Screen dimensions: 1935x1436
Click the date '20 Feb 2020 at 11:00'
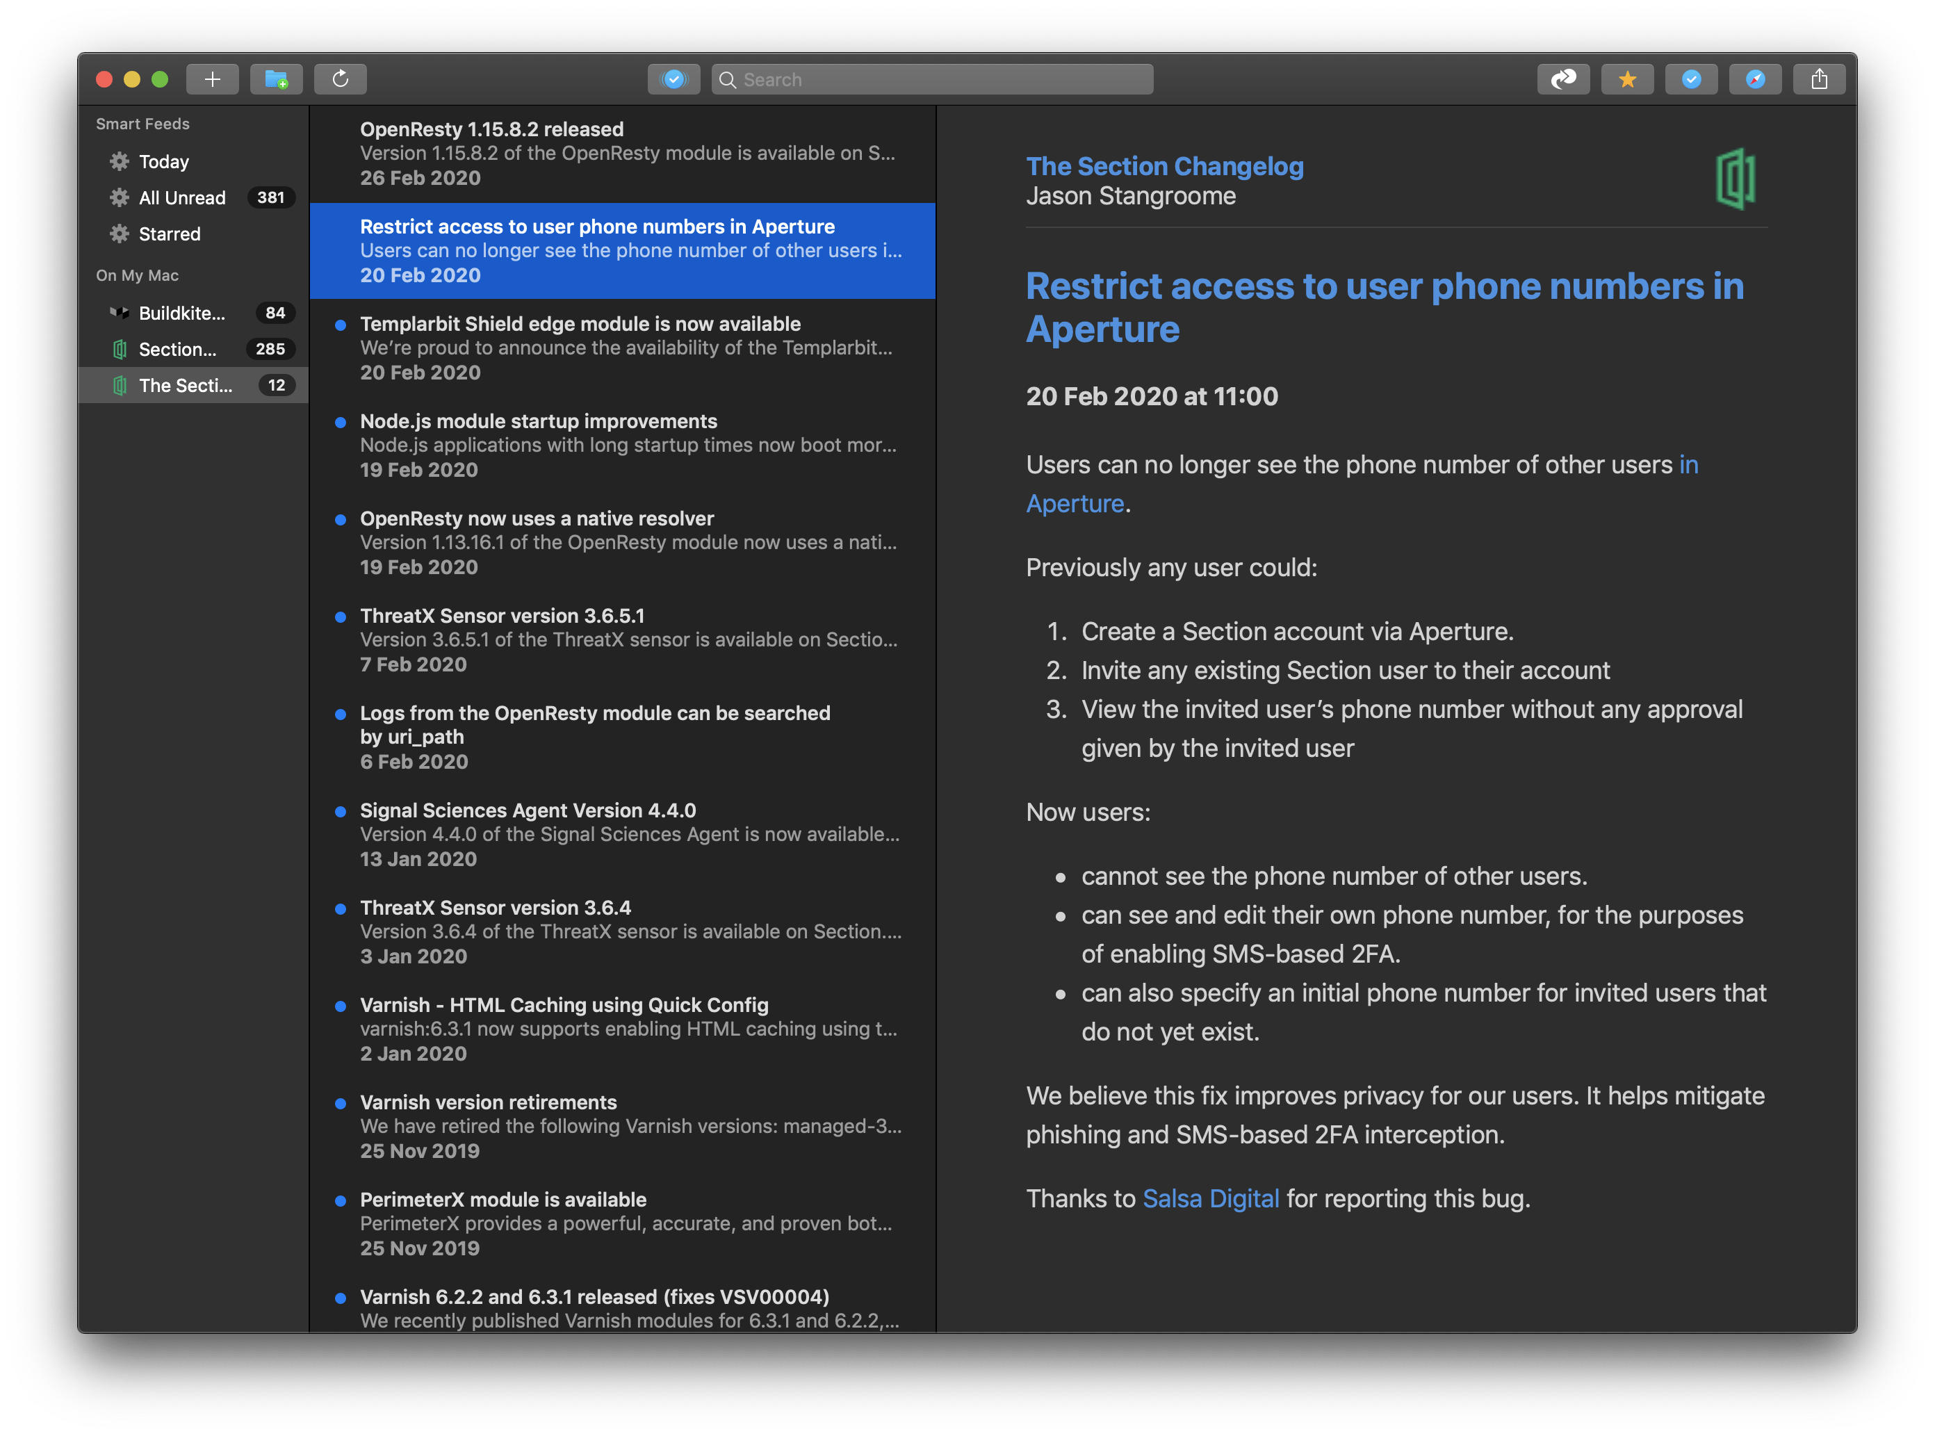coord(1152,396)
